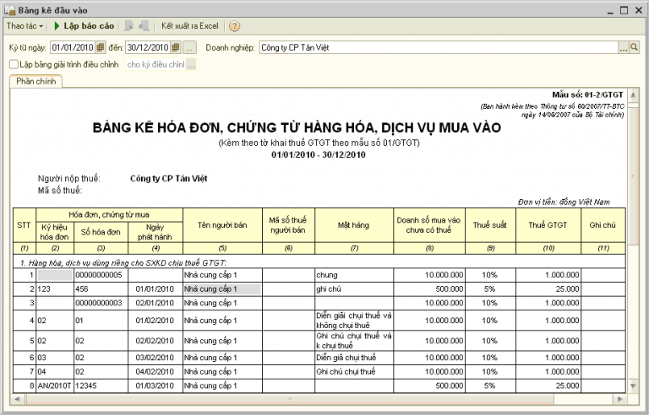Screen dimensions: 649x415
Task: Click Thuế suất column header
Action: 490,225
